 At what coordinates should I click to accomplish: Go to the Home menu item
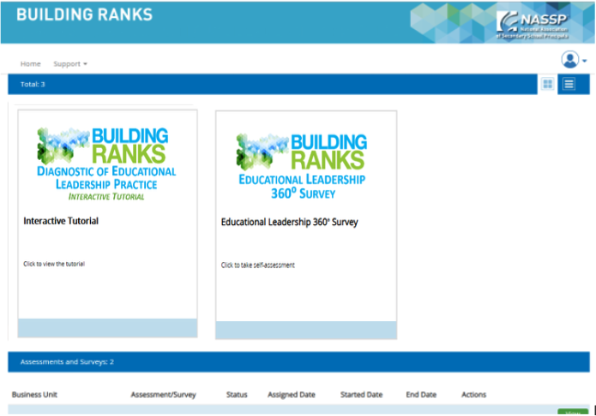coord(30,63)
